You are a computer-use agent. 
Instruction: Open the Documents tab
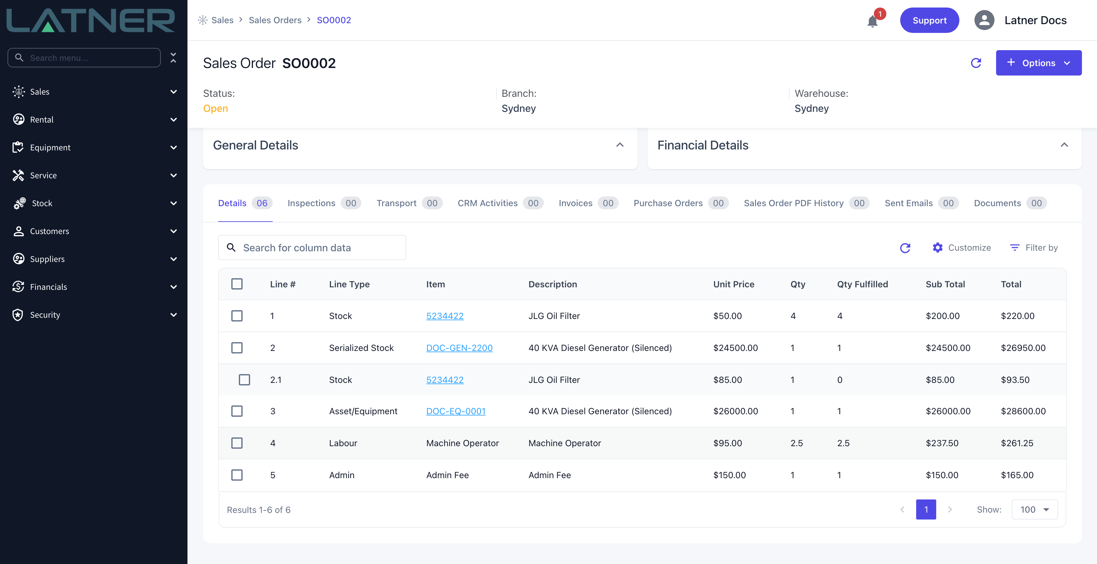click(x=1010, y=203)
